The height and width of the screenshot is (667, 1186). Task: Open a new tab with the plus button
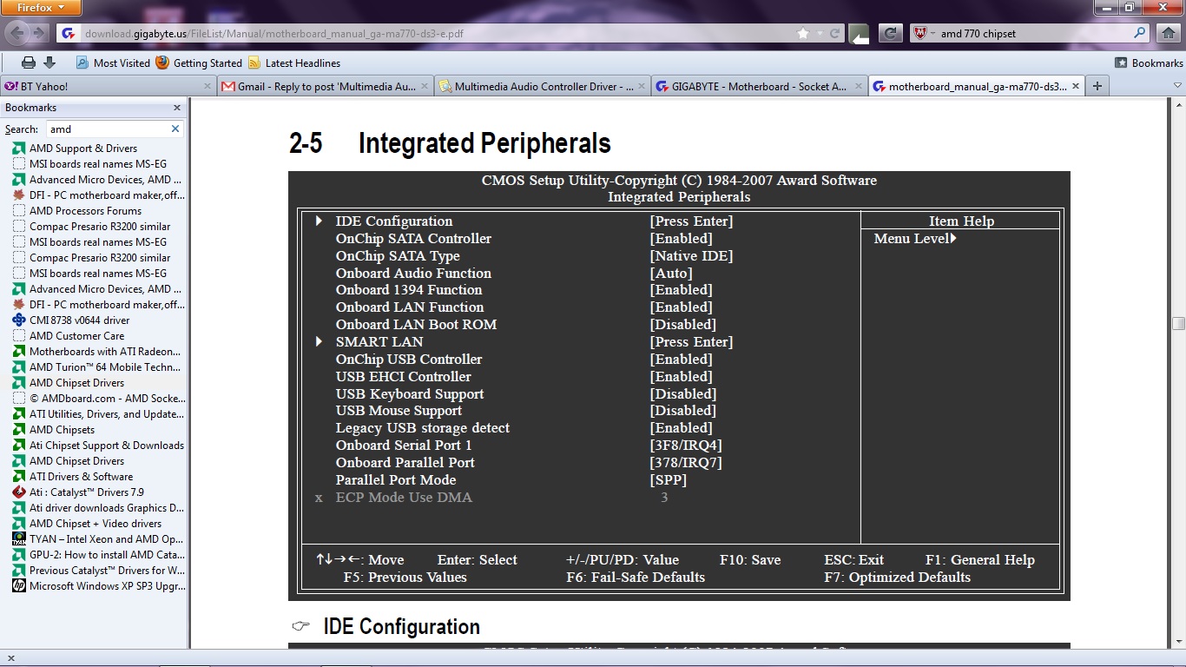[1097, 86]
